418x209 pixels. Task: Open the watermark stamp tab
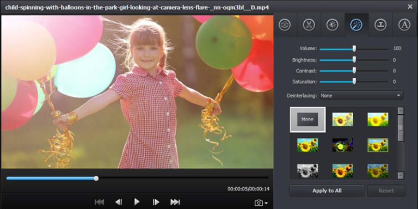[380, 25]
